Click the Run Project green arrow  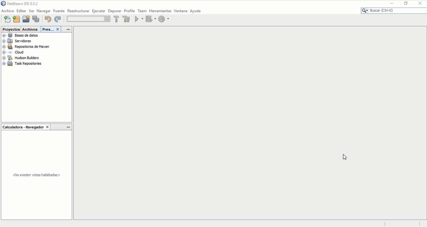pos(137,19)
